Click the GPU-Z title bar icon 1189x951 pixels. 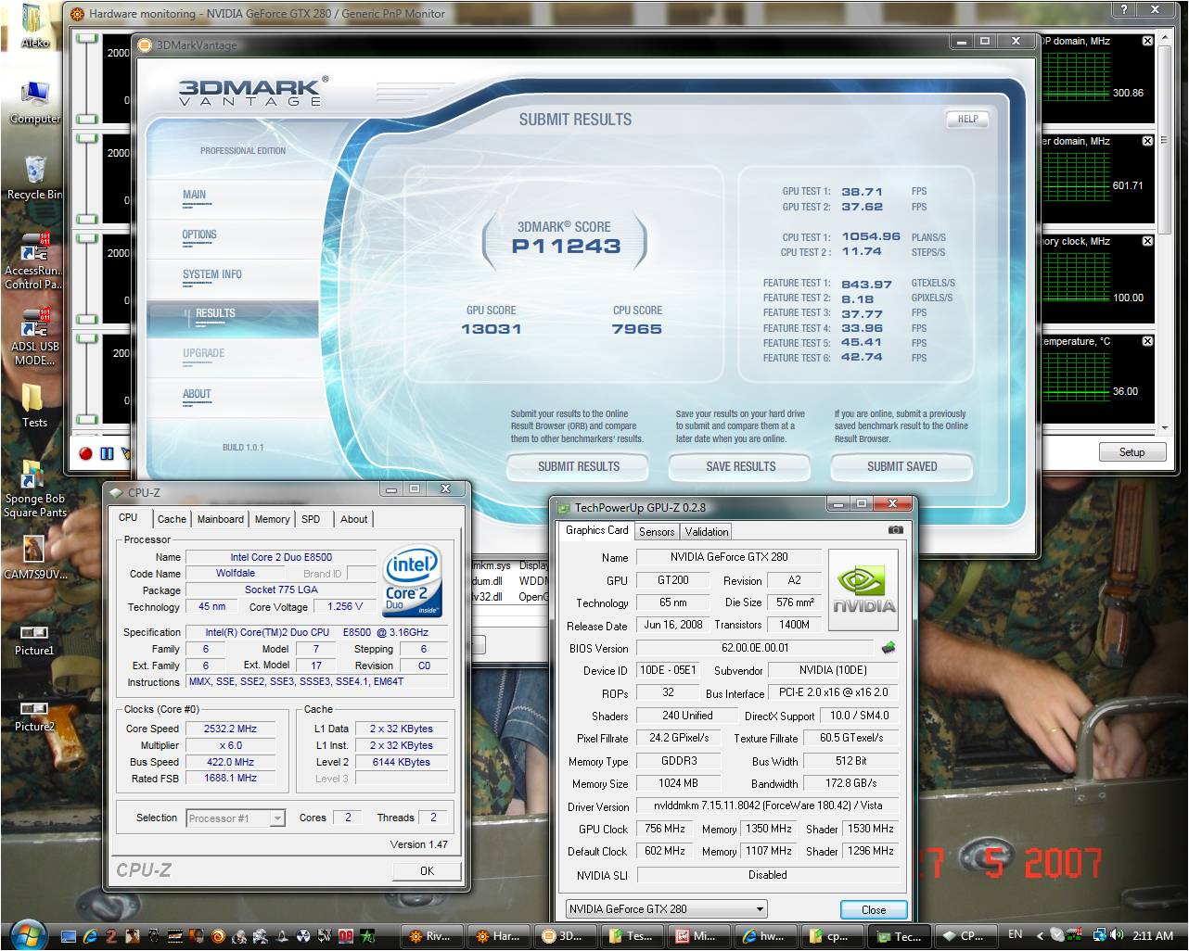[x=564, y=507]
